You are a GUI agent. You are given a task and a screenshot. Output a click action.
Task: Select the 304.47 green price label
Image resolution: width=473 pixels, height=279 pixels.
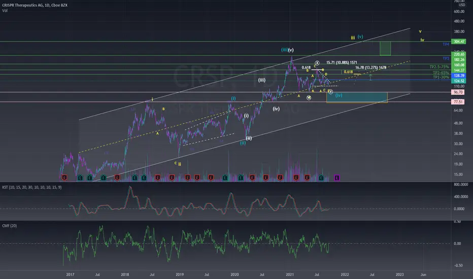point(458,41)
